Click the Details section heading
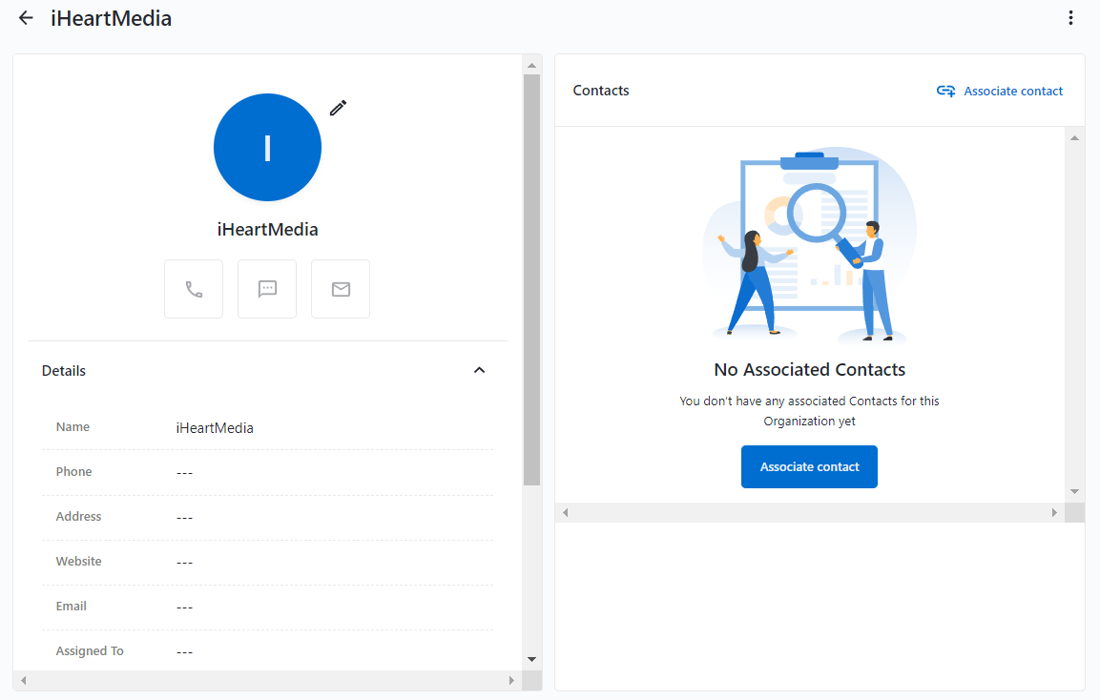The width and height of the screenshot is (1100, 700). 64,371
